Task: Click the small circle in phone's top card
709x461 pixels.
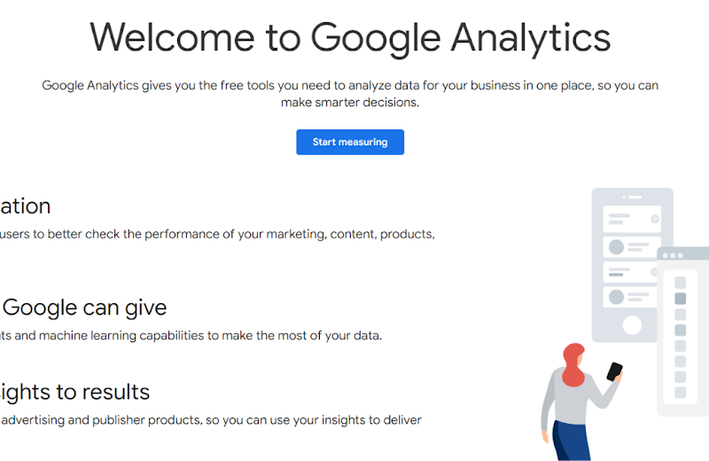Action: click(654, 218)
